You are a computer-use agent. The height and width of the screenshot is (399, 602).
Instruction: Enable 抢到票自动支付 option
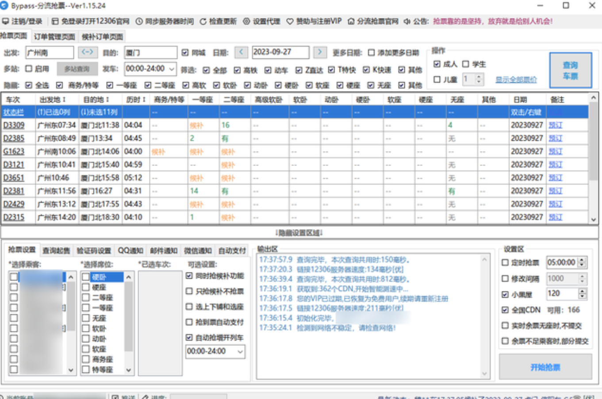pyautogui.click(x=189, y=322)
